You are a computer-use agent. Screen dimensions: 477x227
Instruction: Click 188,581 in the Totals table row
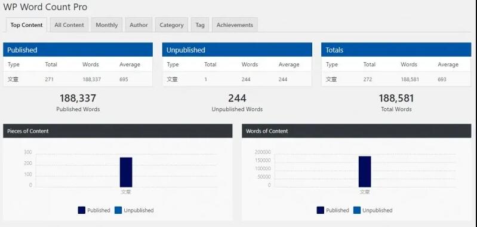[x=410, y=79]
